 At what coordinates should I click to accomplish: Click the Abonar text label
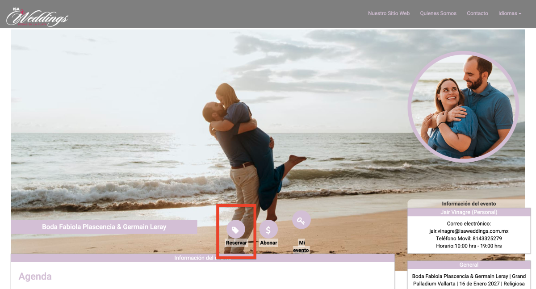click(x=268, y=243)
